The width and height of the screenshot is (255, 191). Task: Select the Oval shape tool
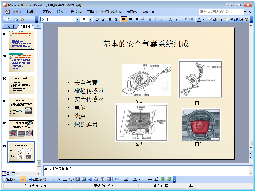pos(71,179)
